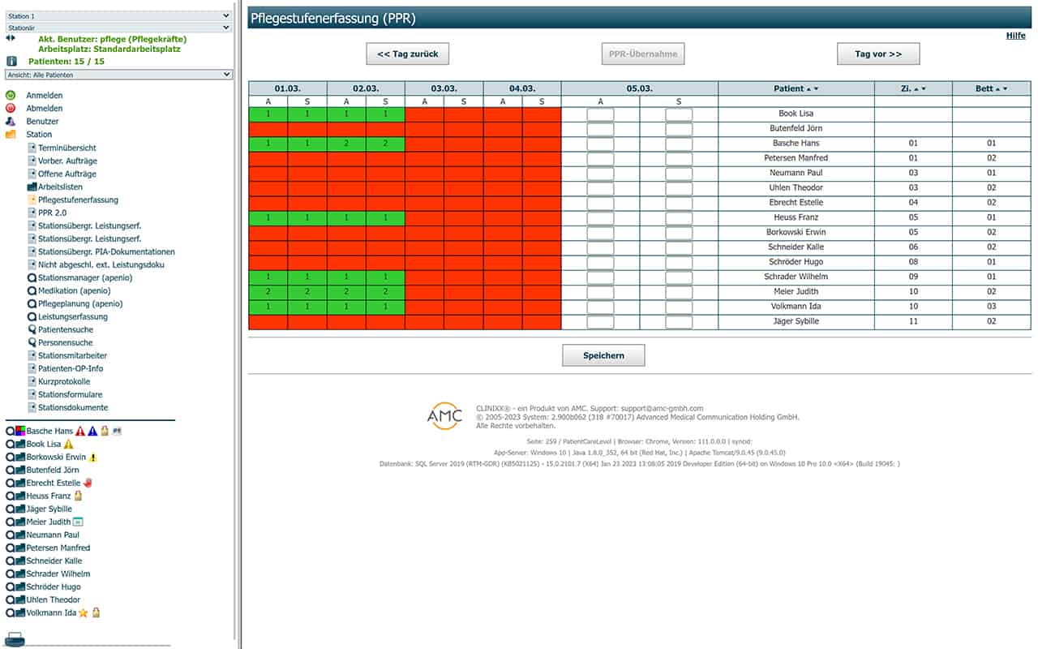This screenshot has width=1038, height=649.
Task: Sort Patient column ascending via up arrow
Action: [808, 88]
